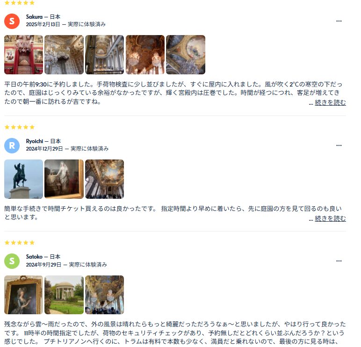Image resolution: width=361 pixels, height=347 pixels.
Task: Click the reviewer name Ryoichi
Action: [35, 141]
